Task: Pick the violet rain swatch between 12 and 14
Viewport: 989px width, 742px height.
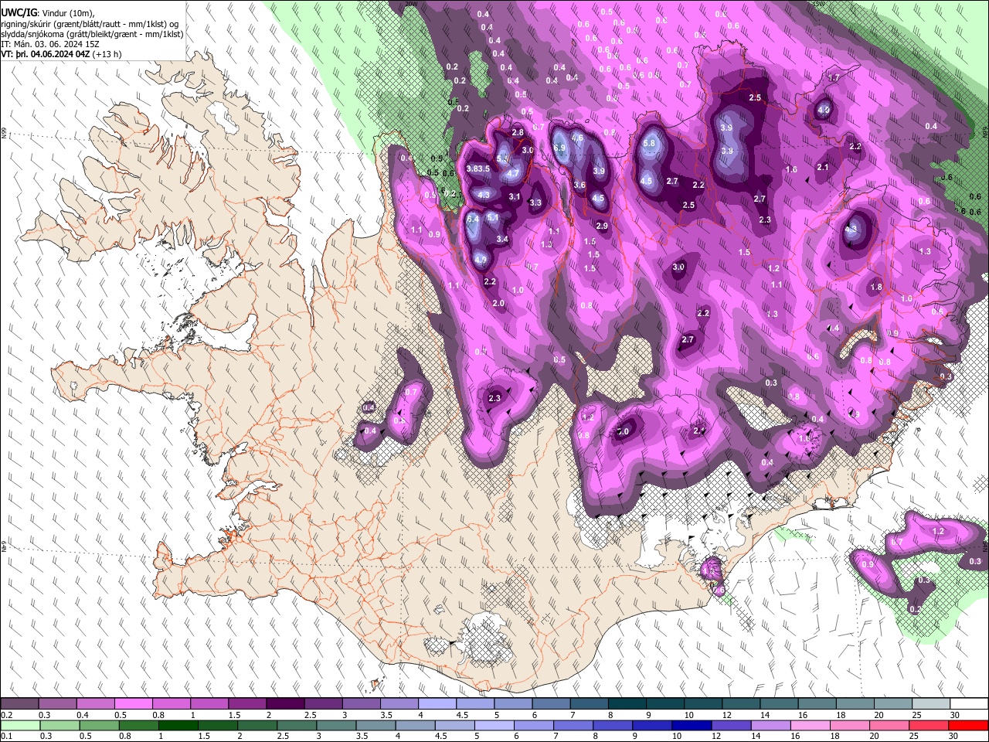Action: [732, 725]
